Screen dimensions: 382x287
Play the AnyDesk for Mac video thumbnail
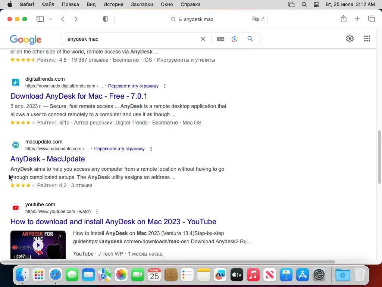tap(38, 244)
